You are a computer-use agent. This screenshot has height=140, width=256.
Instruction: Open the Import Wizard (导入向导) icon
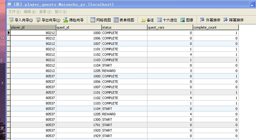coord(11,20)
